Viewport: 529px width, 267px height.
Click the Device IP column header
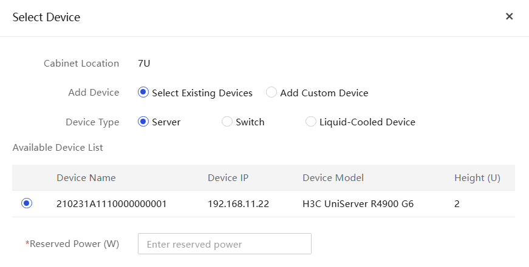click(x=228, y=177)
